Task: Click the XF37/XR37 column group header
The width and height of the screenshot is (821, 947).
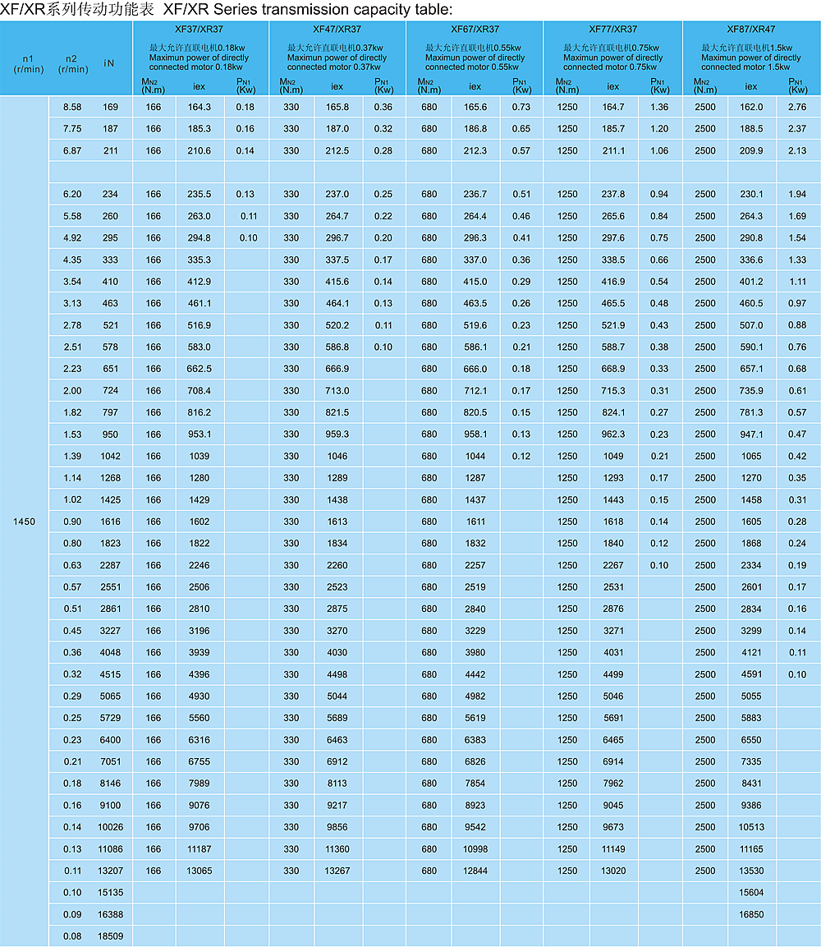Action: point(200,29)
